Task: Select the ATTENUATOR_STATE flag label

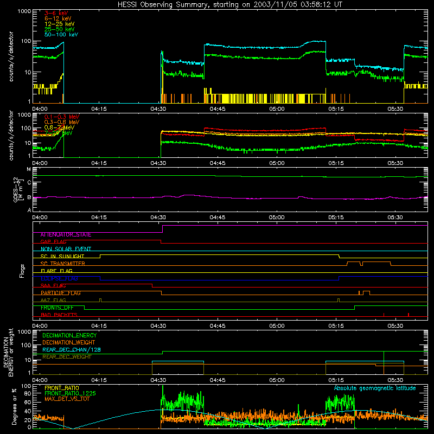Action: (x=66, y=235)
